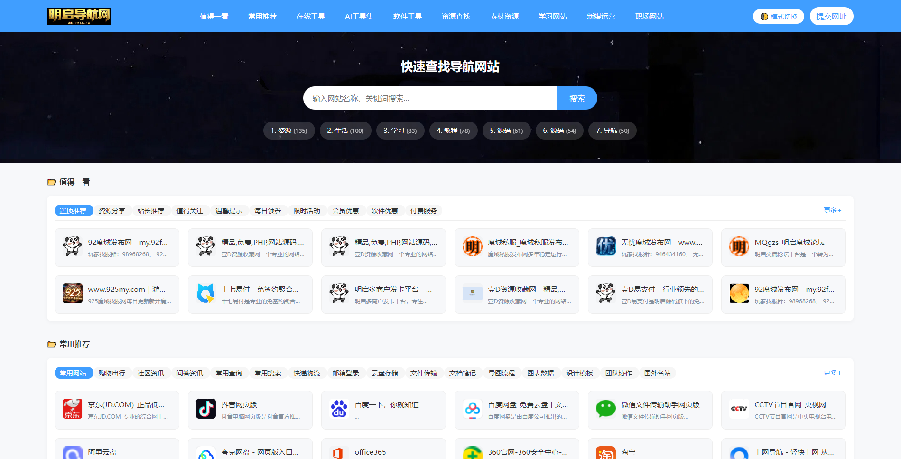The image size is (901, 459).
Task: Click the 明启导航网 site logo
Action: (79, 16)
